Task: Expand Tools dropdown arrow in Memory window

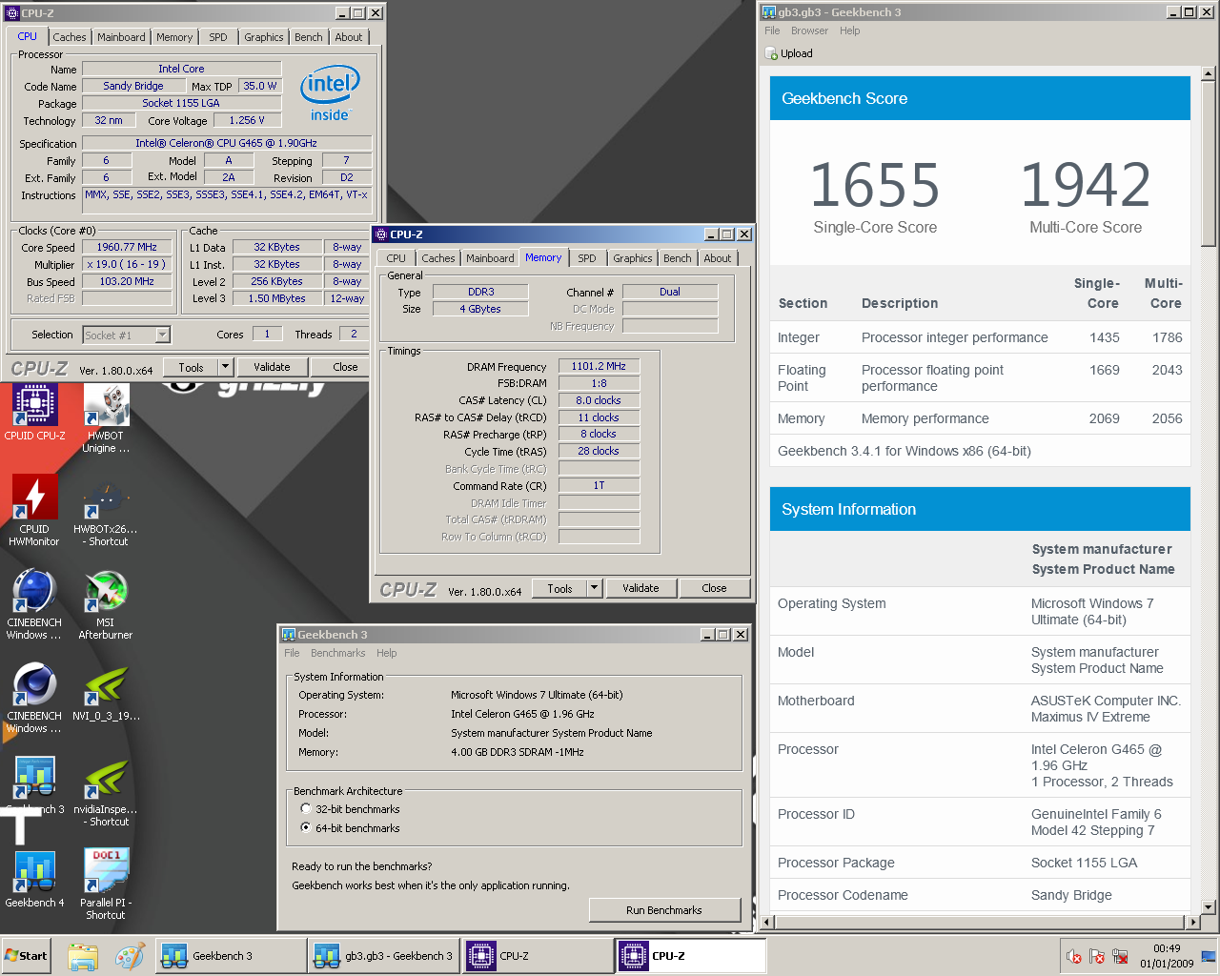Action: click(594, 588)
